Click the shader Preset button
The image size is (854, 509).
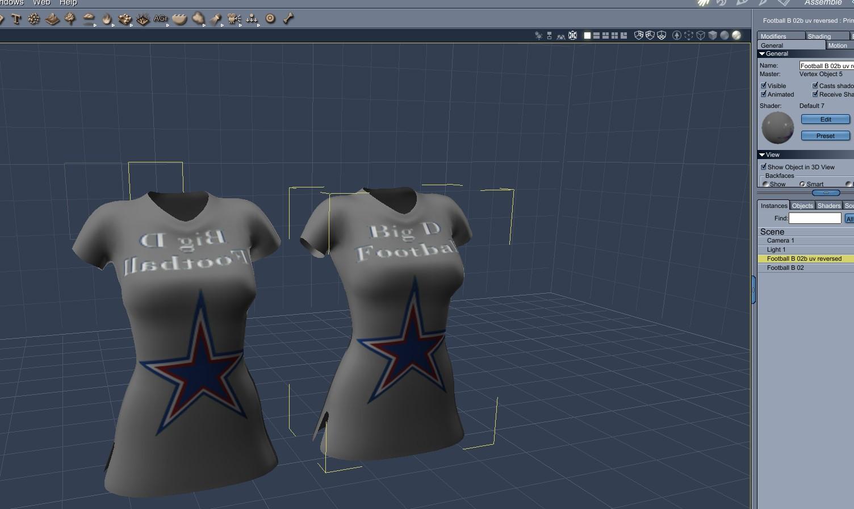(x=826, y=136)
